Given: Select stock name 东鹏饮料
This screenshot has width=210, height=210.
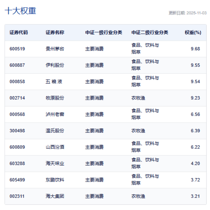Looking at the screenshot, I should (x=55, y=180).
